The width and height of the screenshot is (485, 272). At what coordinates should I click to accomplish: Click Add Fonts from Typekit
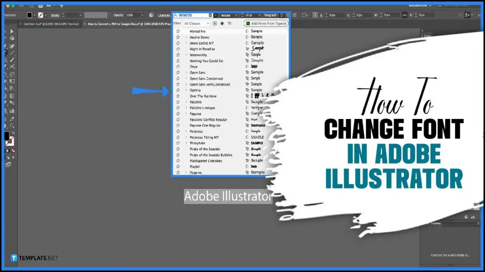[266, 24]
